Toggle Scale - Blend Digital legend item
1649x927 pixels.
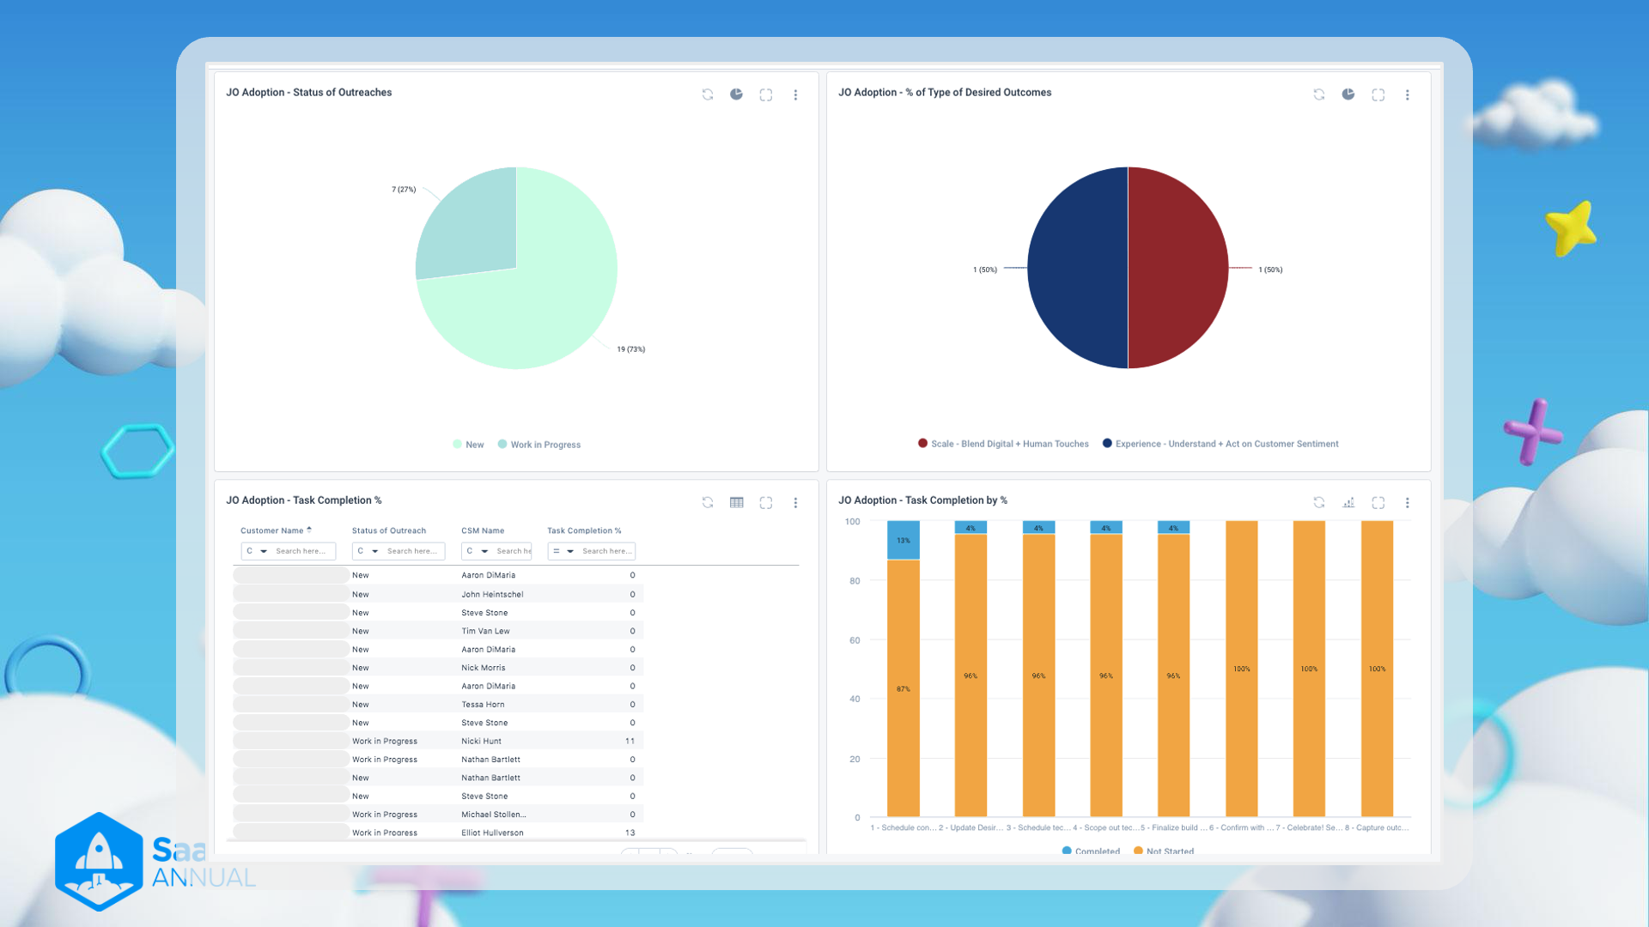[1003, 444]
